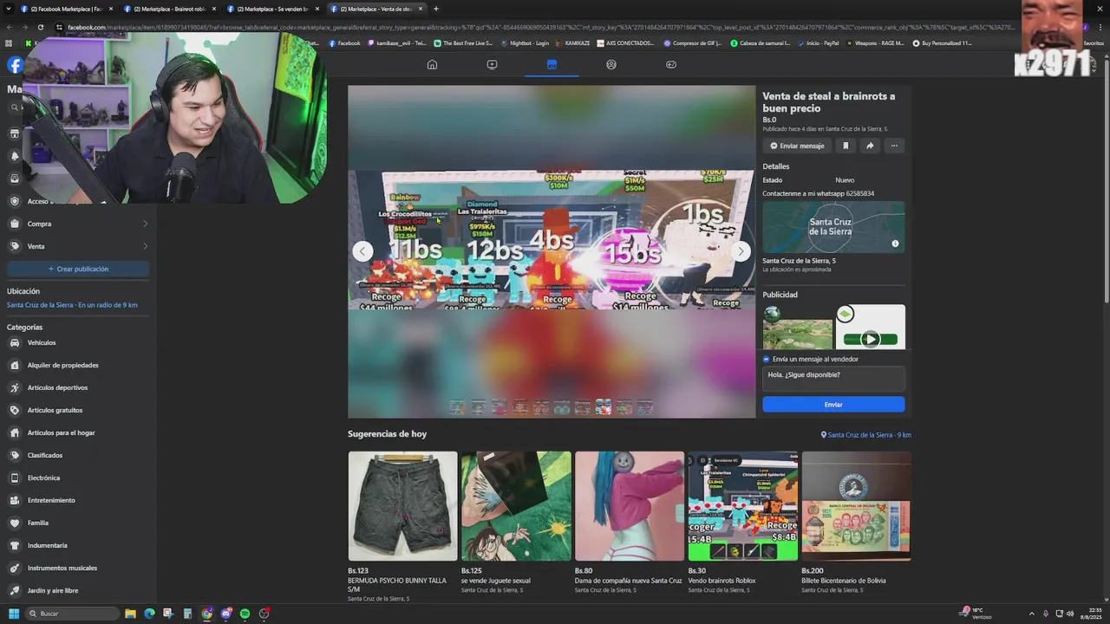The width and height of the screenshot is (1110, 624).
Task: Click the Windows taskbar Buscar search box
Action: coord(72,614)
